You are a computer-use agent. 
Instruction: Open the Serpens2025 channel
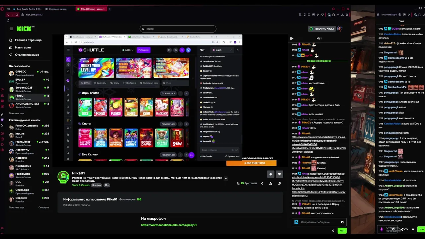pyautogui.click(x=29, y=89)
